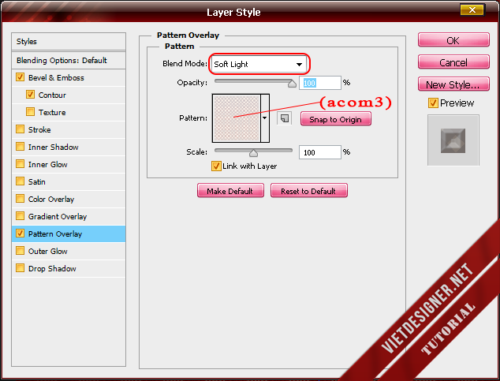Viewport: 500px width, 381px height.
Task: Click the Scale slider handle
Action: (253, 153)
